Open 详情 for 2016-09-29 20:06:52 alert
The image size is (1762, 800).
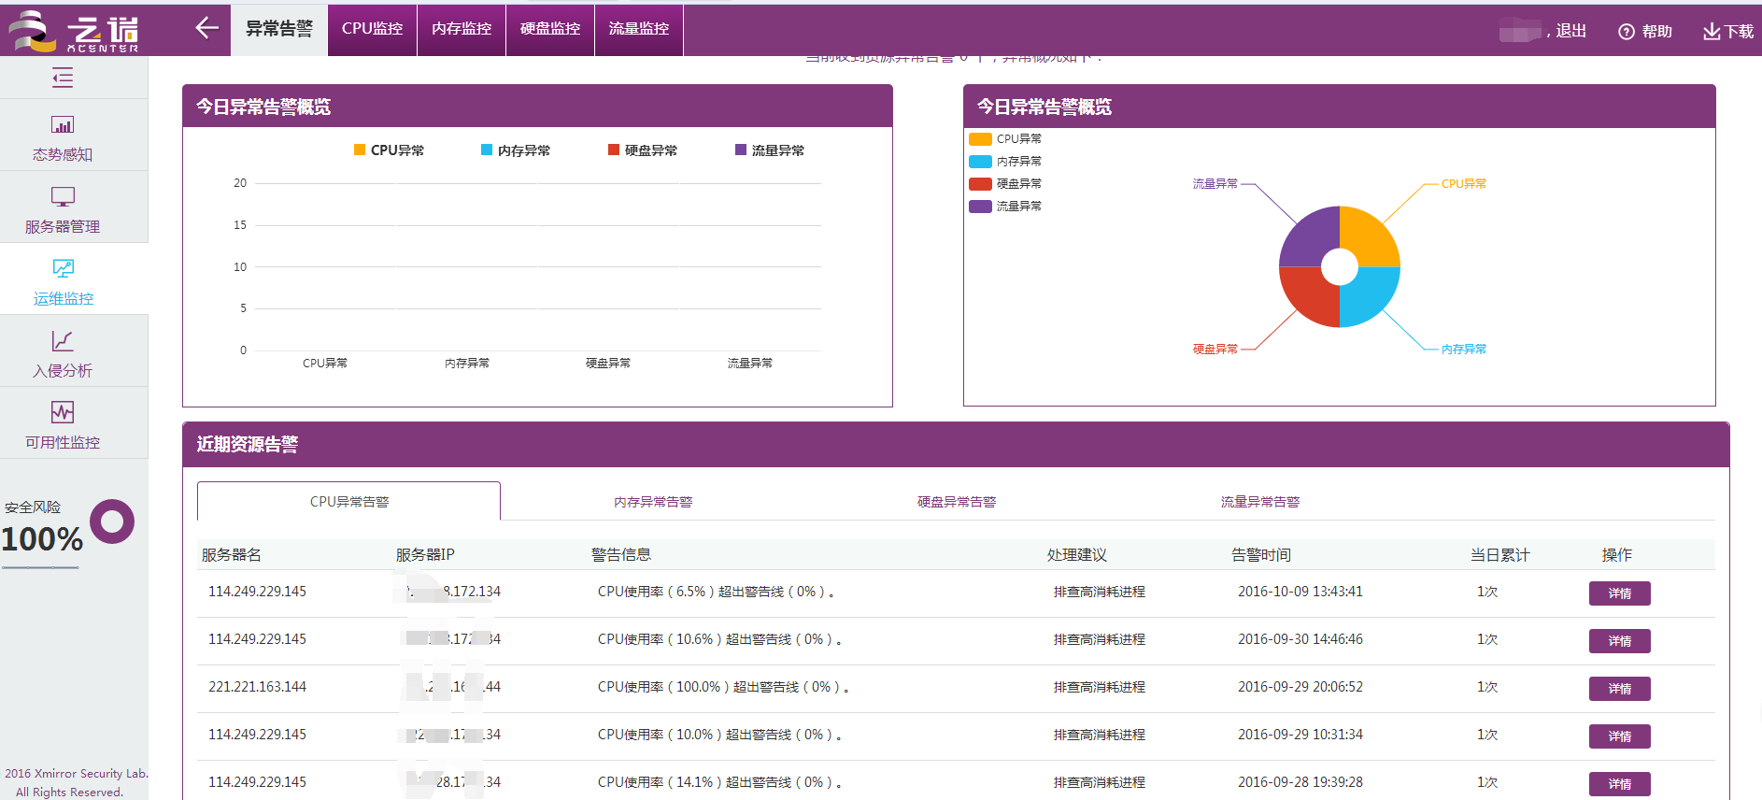pos(1619,689)
